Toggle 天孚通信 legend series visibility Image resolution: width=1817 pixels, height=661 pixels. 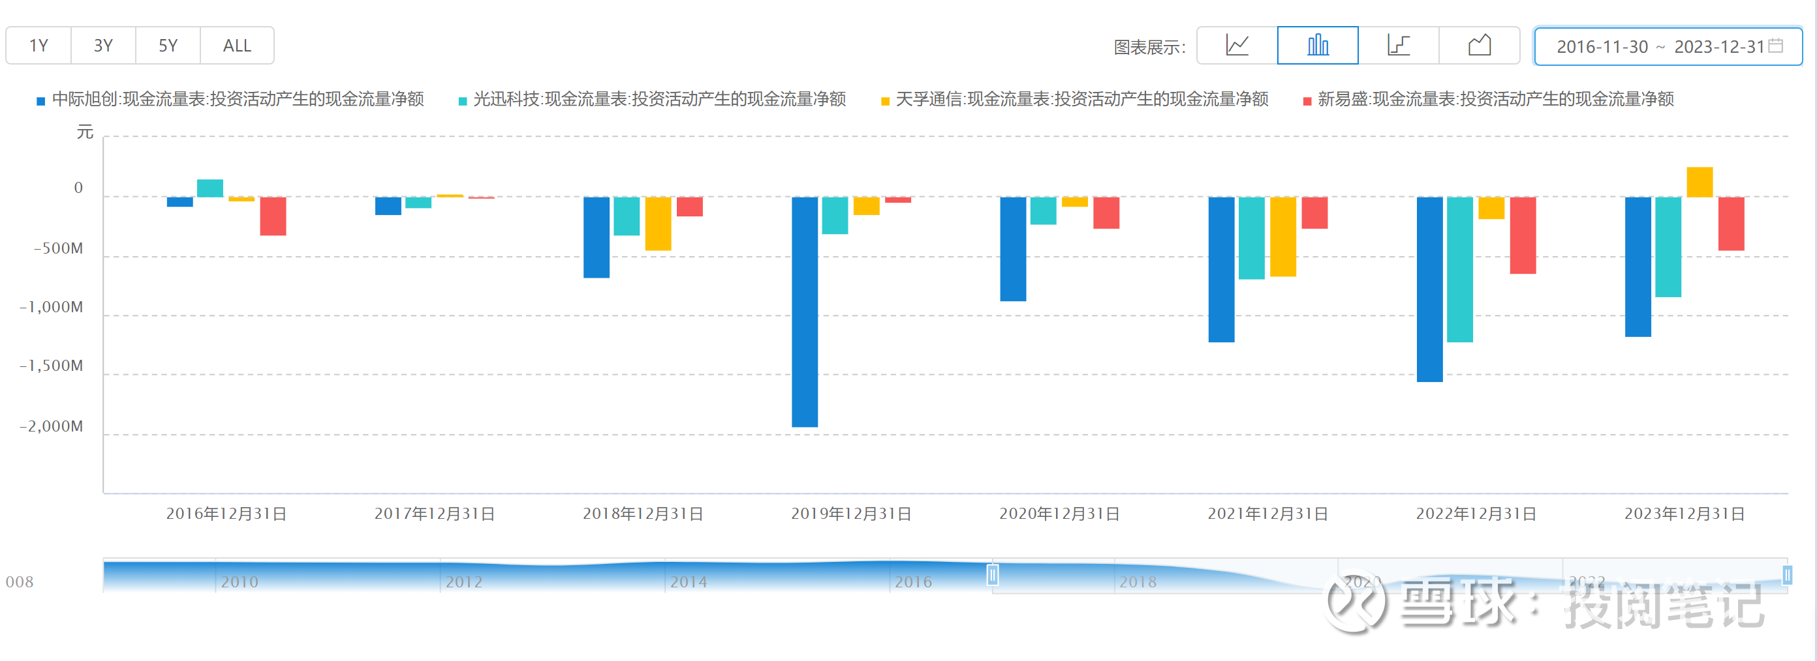coord(1074,99)
